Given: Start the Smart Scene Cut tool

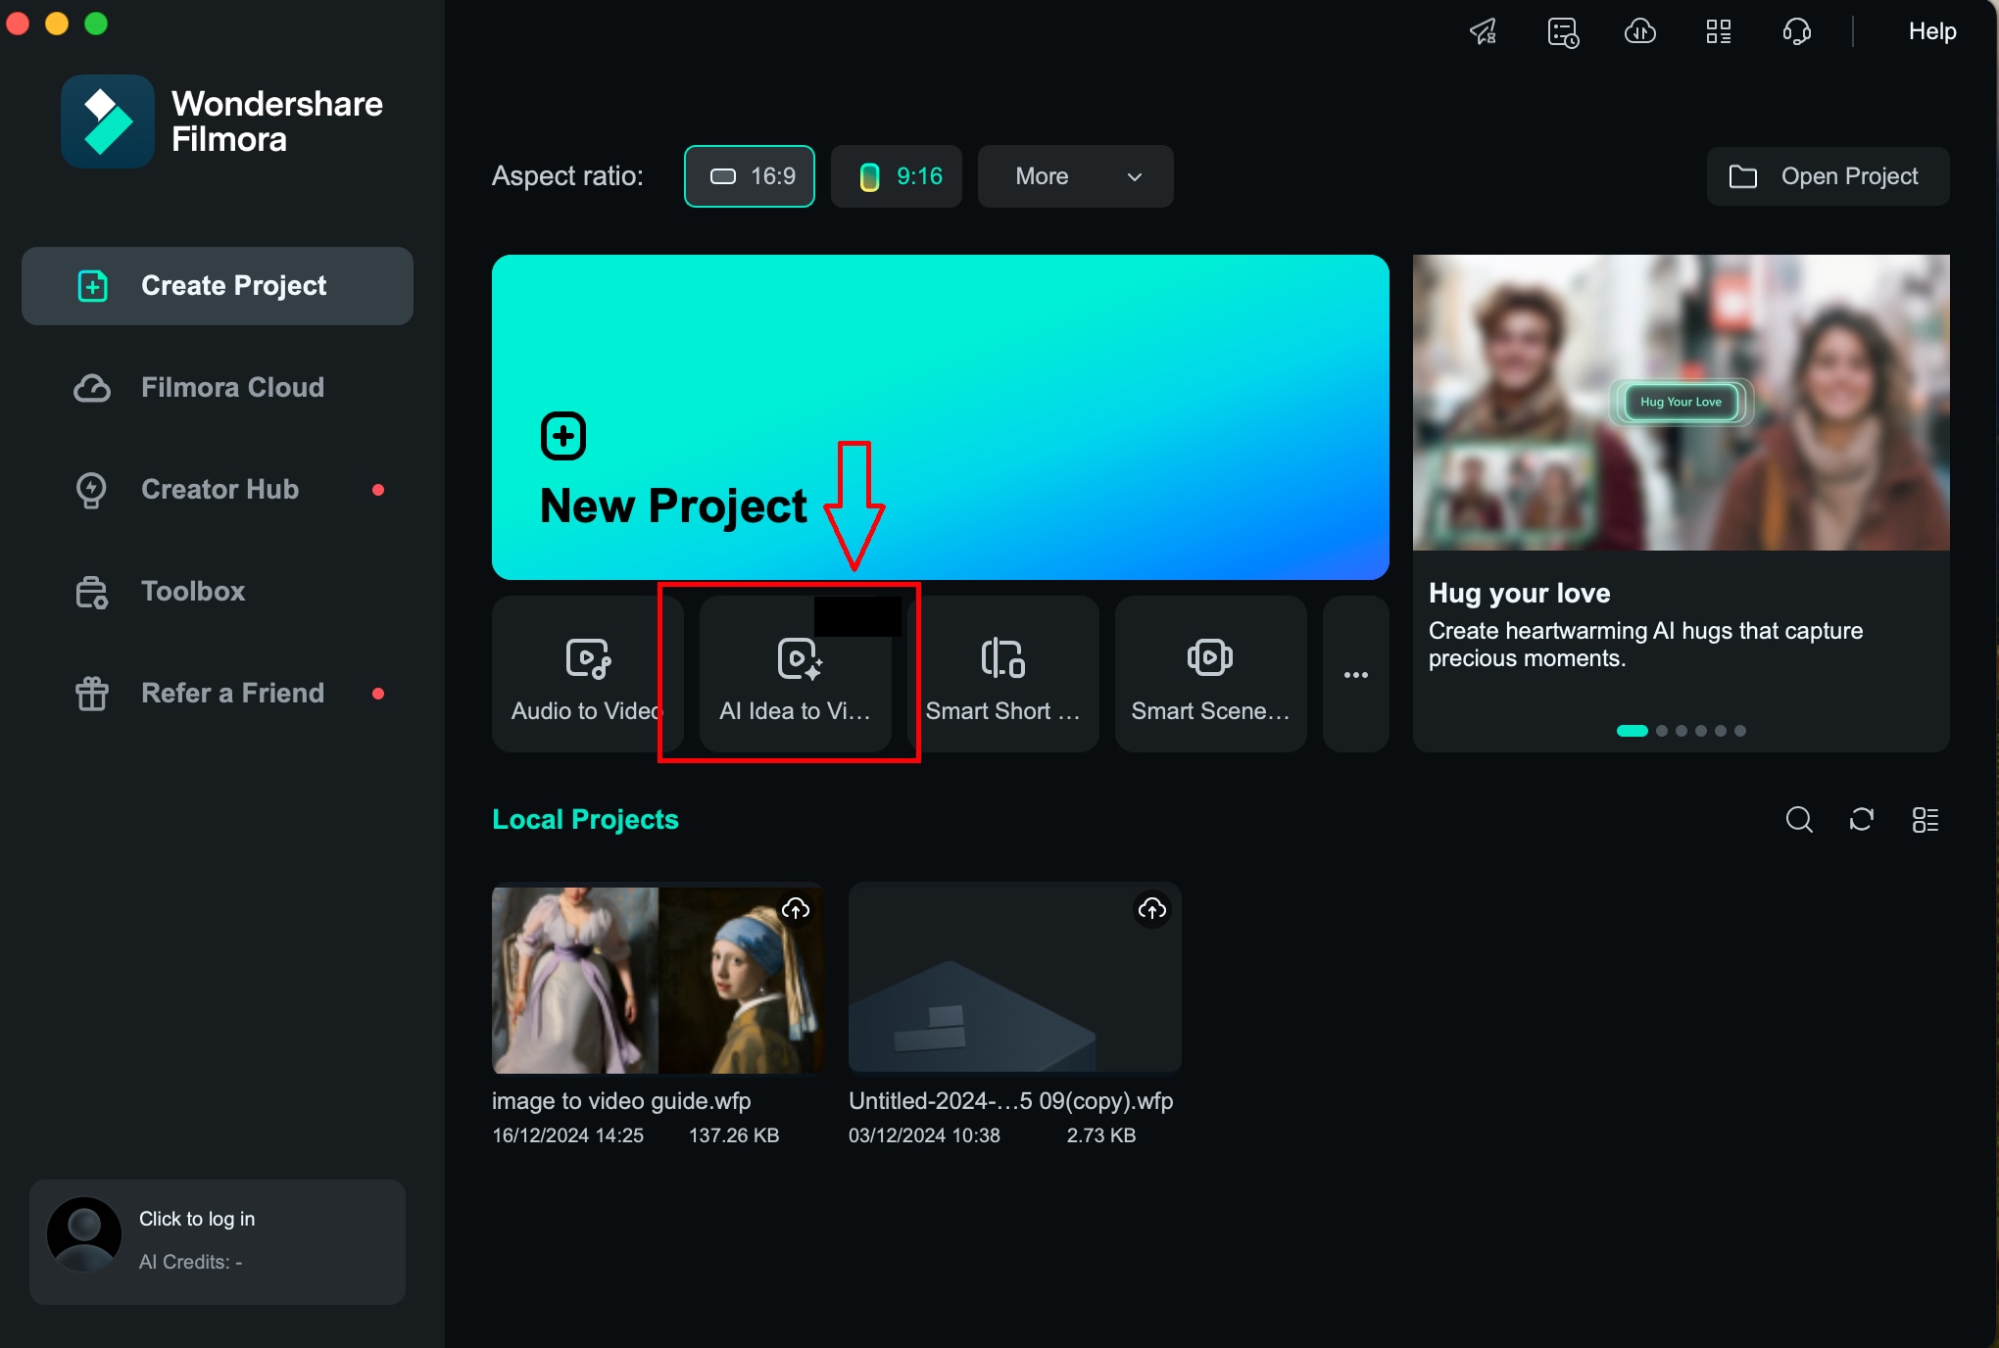Looking at the screenshot, I should point(1210,674).
